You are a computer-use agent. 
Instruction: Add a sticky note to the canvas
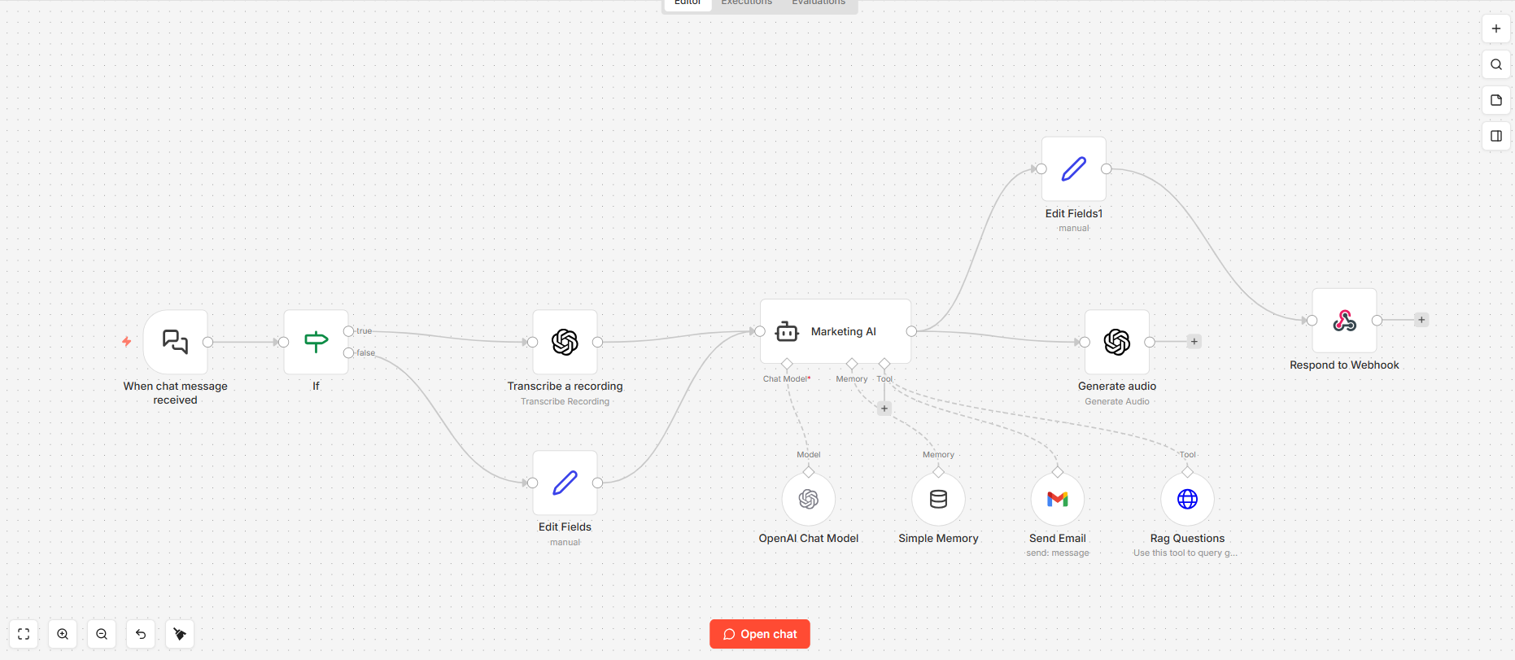coord(1496,100)
